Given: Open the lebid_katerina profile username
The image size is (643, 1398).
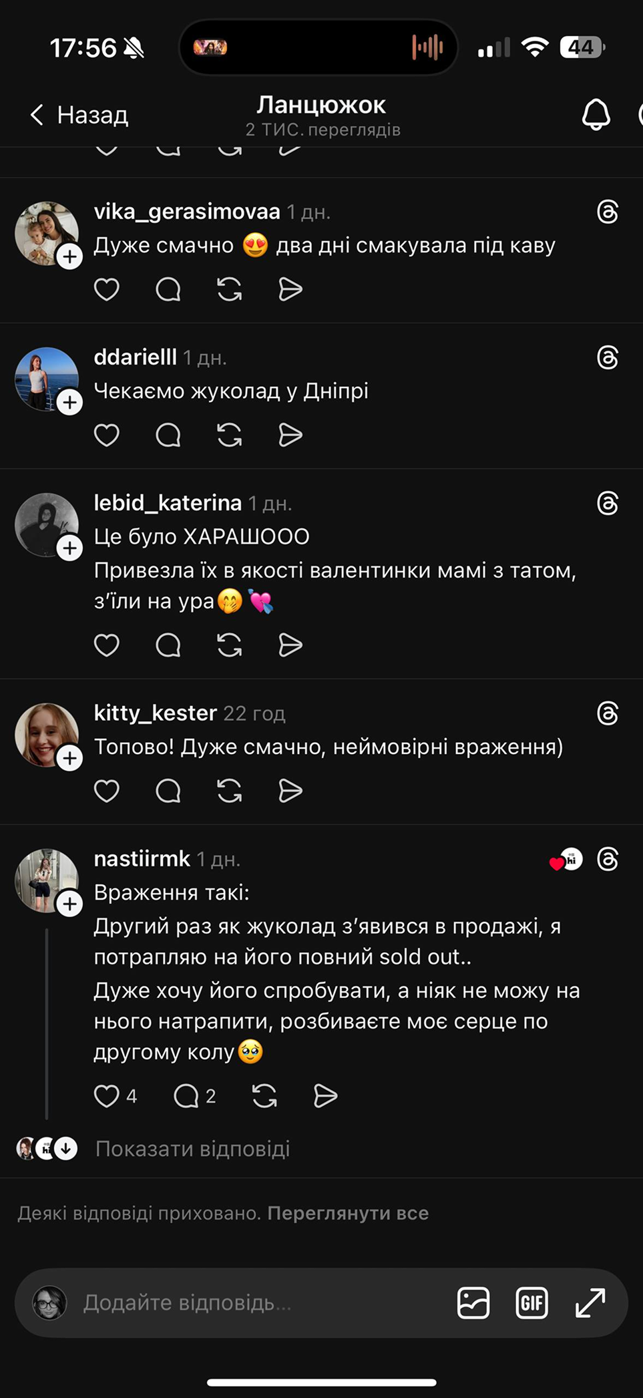Looking at the screenshot, I should 168,502.
